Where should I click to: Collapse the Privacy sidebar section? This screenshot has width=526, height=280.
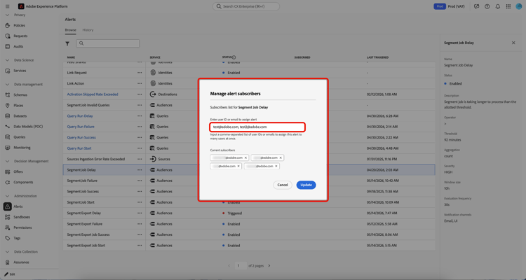click(8, 15)
